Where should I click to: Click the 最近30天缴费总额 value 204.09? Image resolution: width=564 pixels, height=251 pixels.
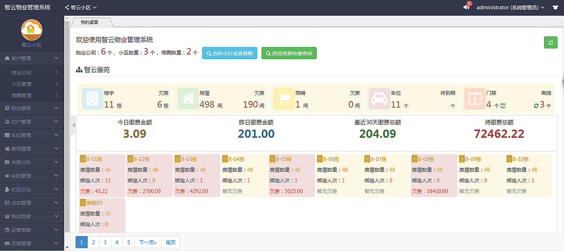pyautogui.click(x=378, y=134)
